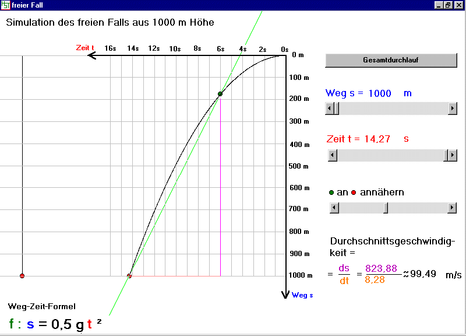Viewport: 466px width, 336px height.
Task: Close the freier Fall window
Action: click(459, 5)
